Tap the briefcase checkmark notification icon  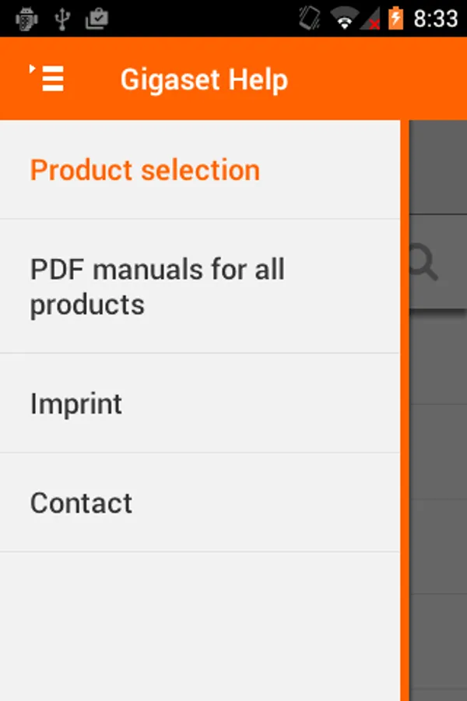pos(97,19)
